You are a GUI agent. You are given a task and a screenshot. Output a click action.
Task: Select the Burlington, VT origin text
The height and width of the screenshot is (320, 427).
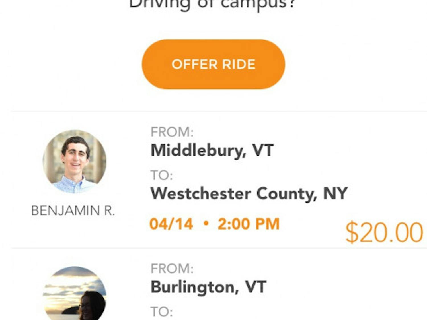(x=208, y=287)
